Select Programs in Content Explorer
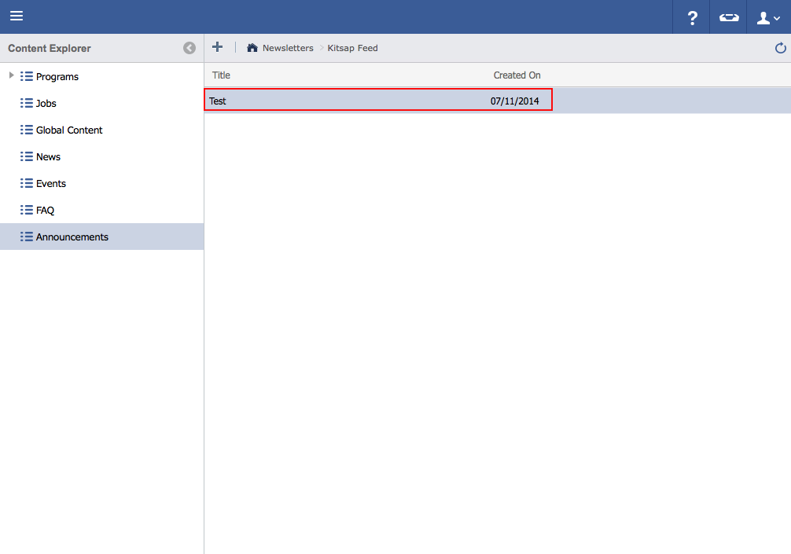Image resolution: width=791 pixels, height=554 pixels. coord(57,77)
